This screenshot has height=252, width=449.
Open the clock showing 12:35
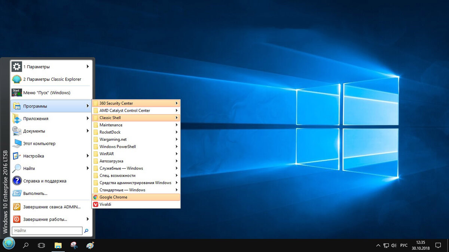click(x=421, y=245)
